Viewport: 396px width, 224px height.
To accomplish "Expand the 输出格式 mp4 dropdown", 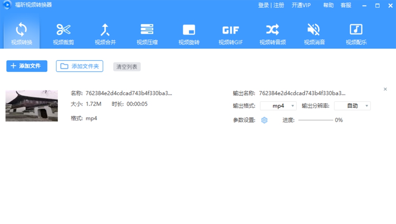I will point(278,106).
